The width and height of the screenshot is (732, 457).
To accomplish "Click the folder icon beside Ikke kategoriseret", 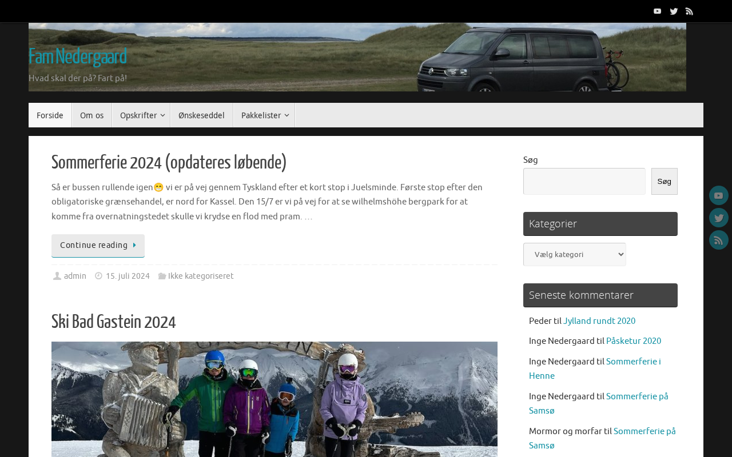I will coord(162,276).
